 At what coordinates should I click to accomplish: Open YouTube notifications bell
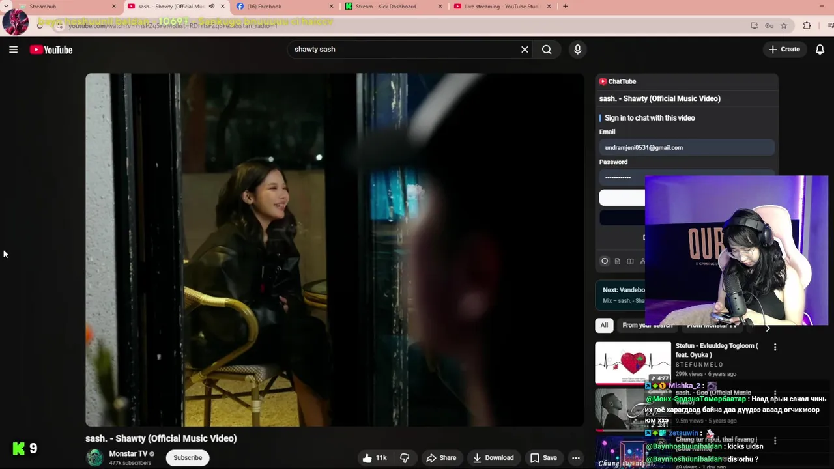coord(820,50)
